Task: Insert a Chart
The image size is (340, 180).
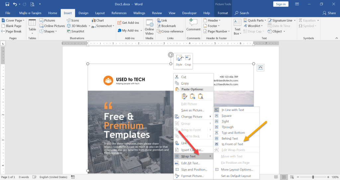Action: click(x=98, y=20)
